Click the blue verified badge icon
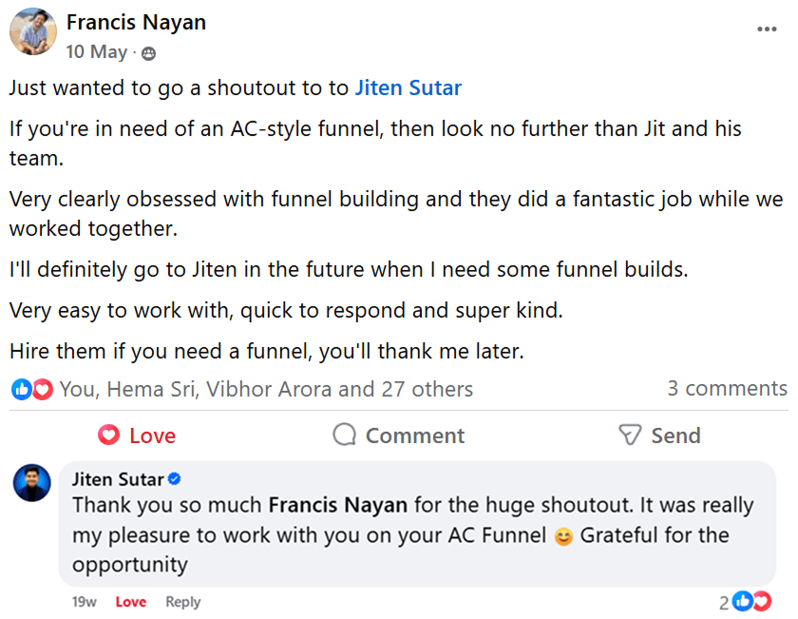Image resolution: width=798 pixels, height=619 pixels. pos(175,478)
